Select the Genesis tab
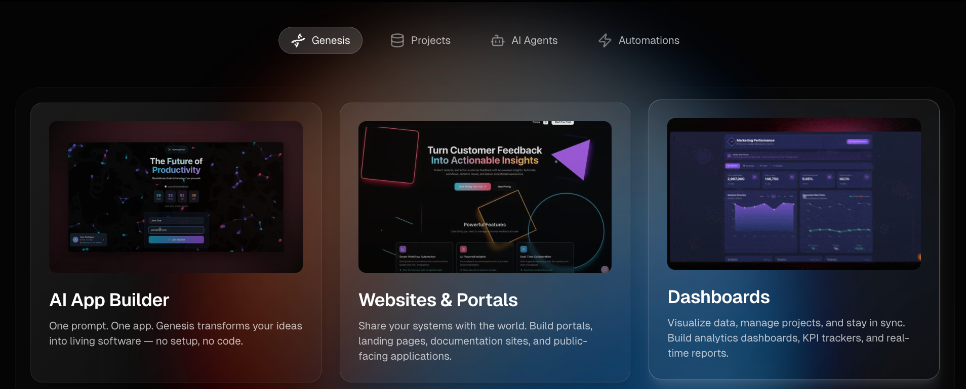966x389 pixels. [x=320, y=40]
